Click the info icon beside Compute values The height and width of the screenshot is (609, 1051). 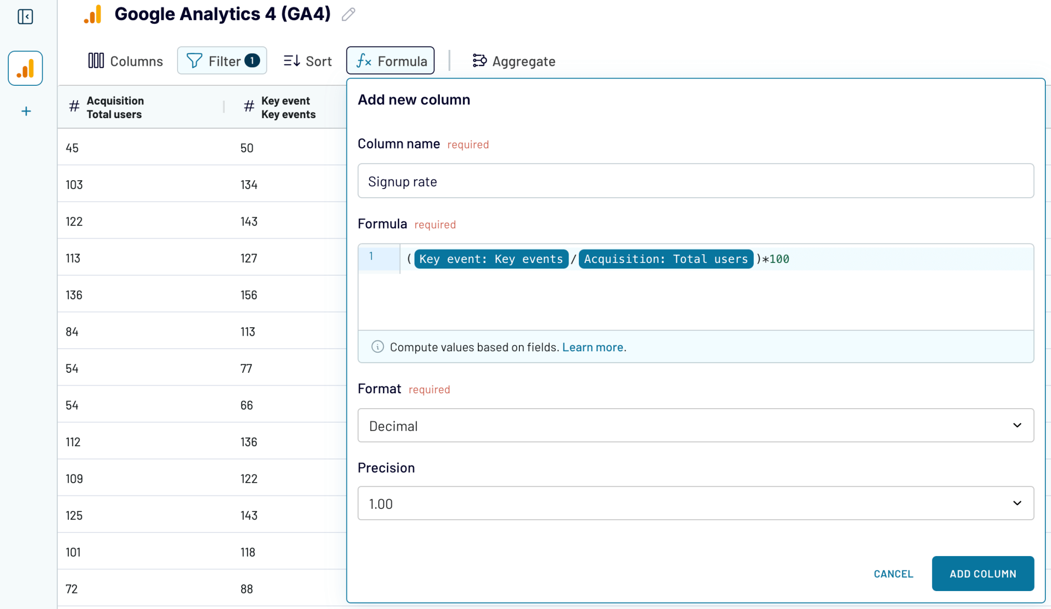[x=378, y=347]
